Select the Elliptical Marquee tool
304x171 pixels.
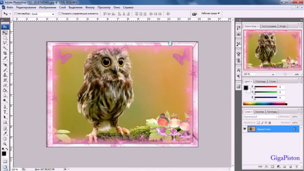point(5,38)
